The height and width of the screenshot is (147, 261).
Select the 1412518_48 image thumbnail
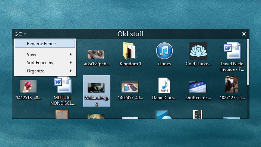(28, 86)
